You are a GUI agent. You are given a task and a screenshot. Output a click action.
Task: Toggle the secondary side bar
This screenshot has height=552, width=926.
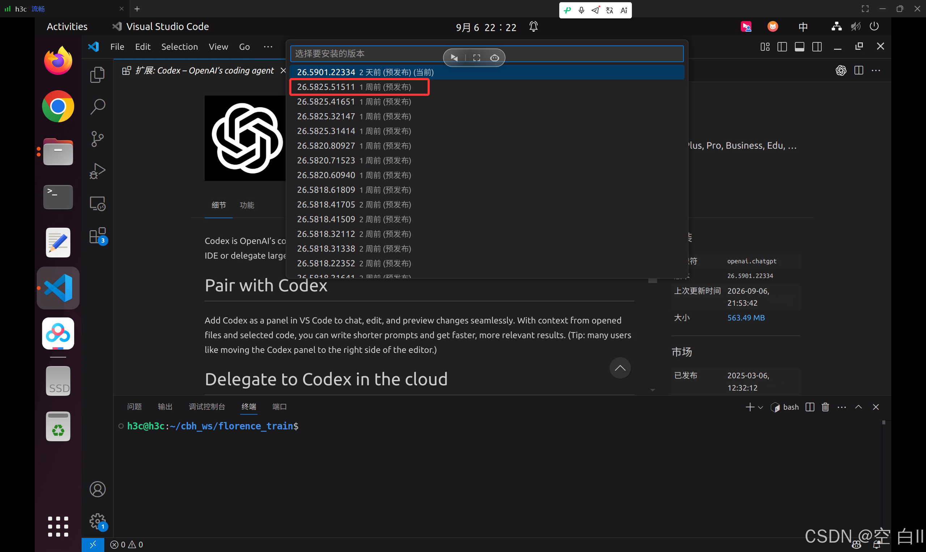(817, 47)
